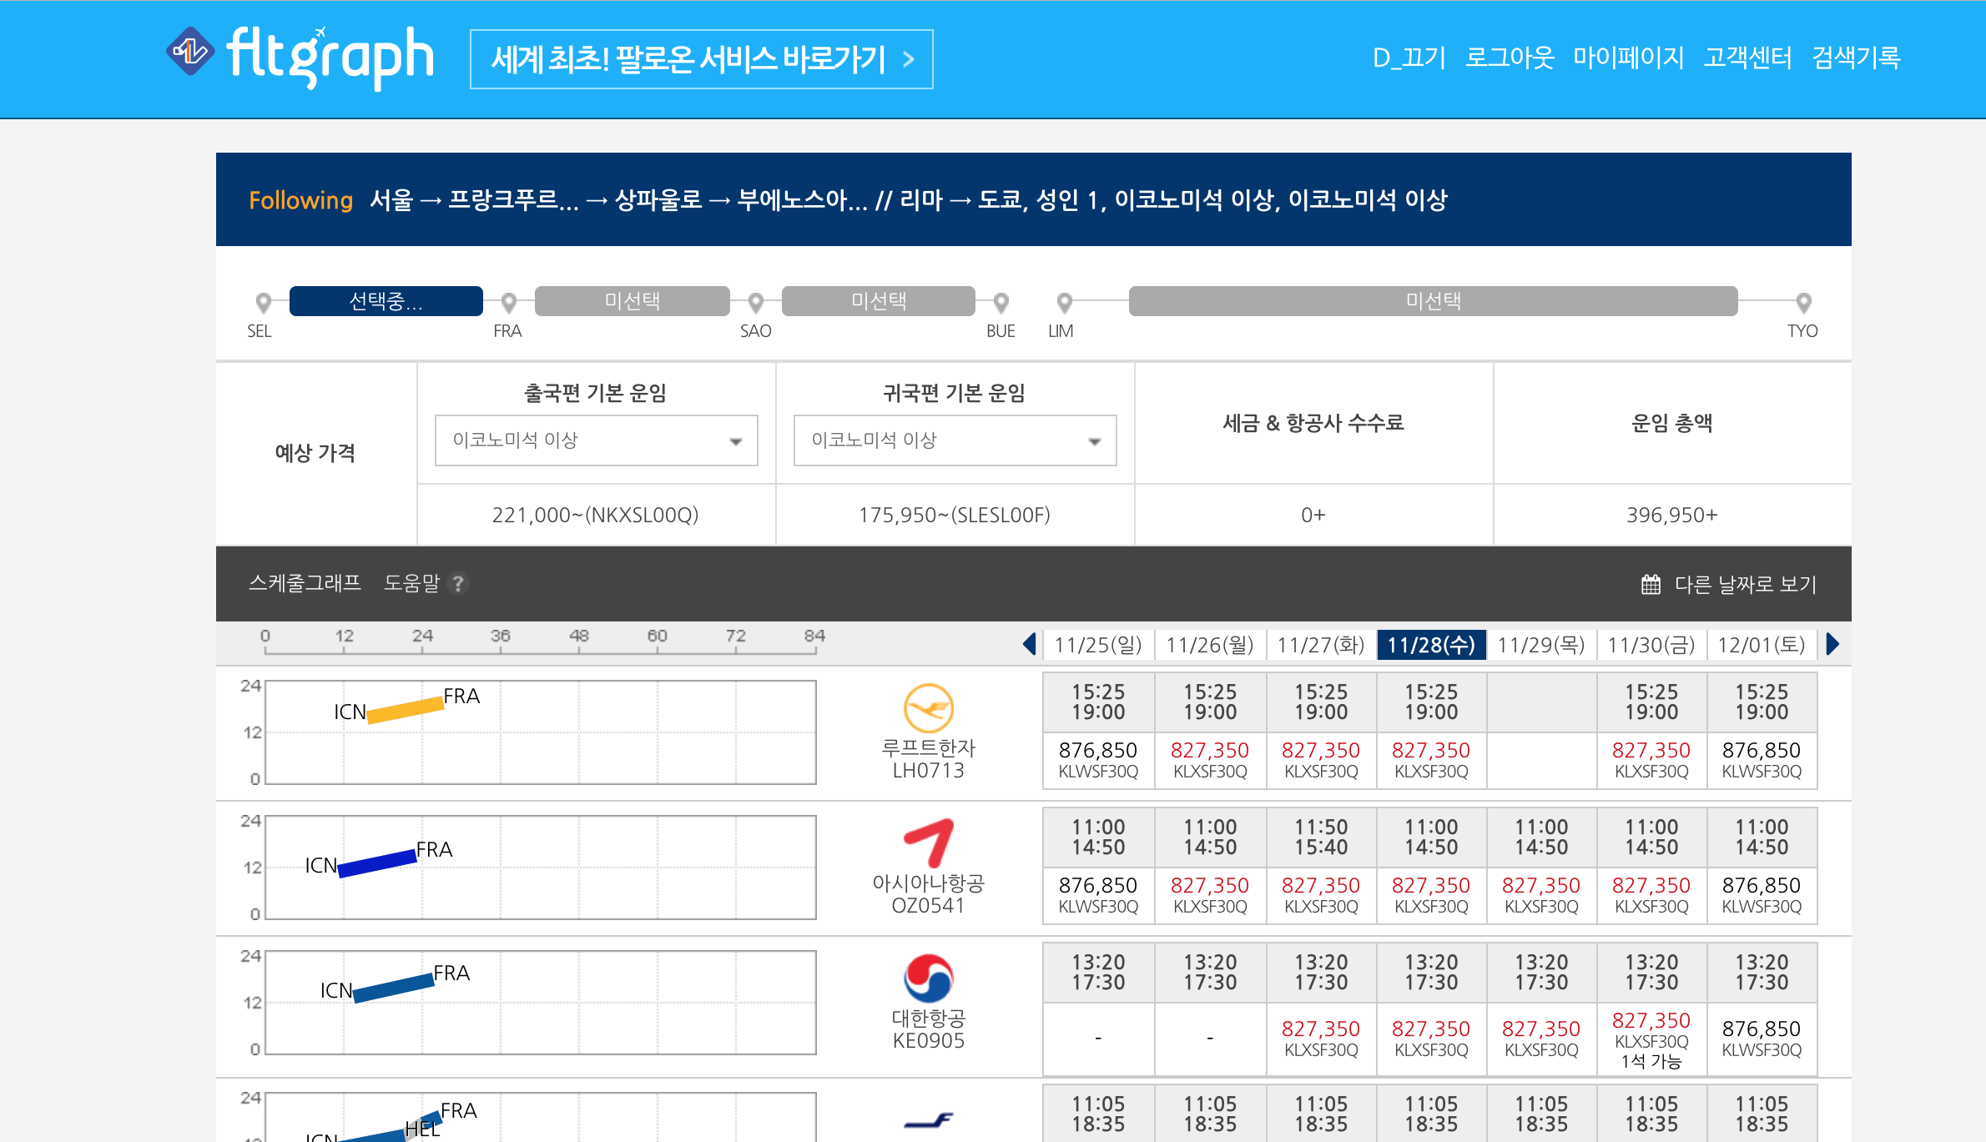This screenshot has height=1142, width=1986.
Task: Open the return fare class dropdown
Action: [x=955, y=440]
